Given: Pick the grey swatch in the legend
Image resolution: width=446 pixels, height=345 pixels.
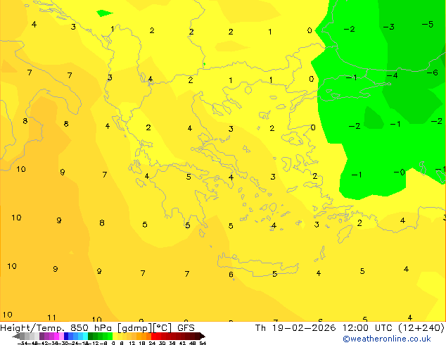Looking at the screenshot, I should 23,337.
